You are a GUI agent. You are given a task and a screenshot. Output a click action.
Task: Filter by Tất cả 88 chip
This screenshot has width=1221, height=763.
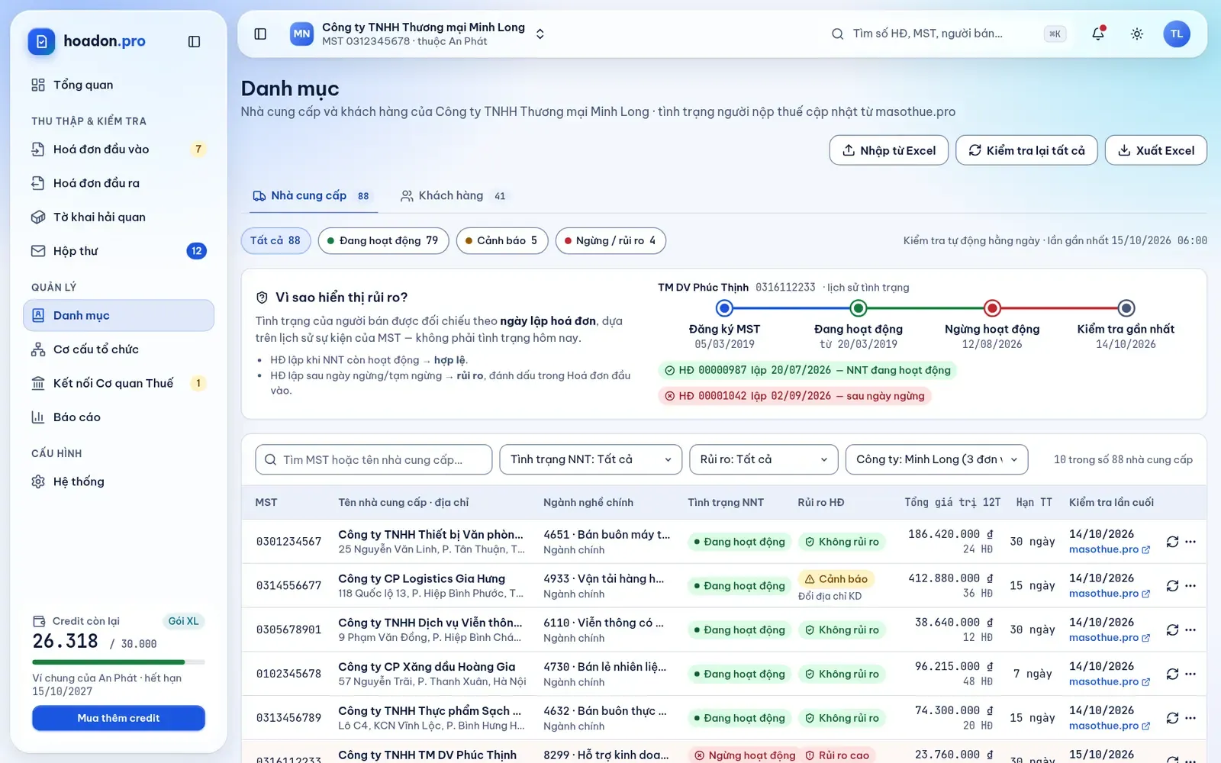click(275, 240)
